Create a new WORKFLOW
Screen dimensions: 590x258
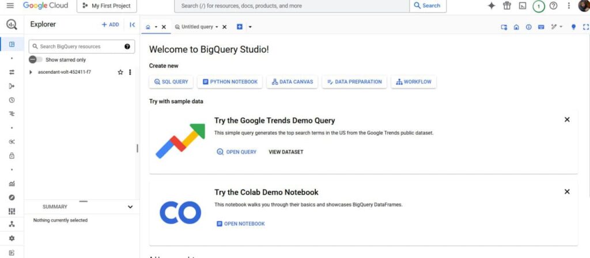(x=414, y=82)
